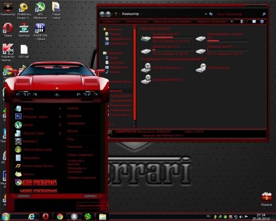Open Документы link in Start menu
The width and height of the screenshot is (276, 221).
tap(74, 116)
